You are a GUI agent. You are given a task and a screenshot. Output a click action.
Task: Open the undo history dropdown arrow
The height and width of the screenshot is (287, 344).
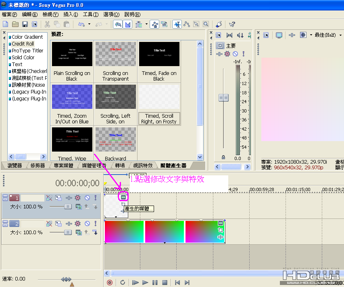pos(89,24)
